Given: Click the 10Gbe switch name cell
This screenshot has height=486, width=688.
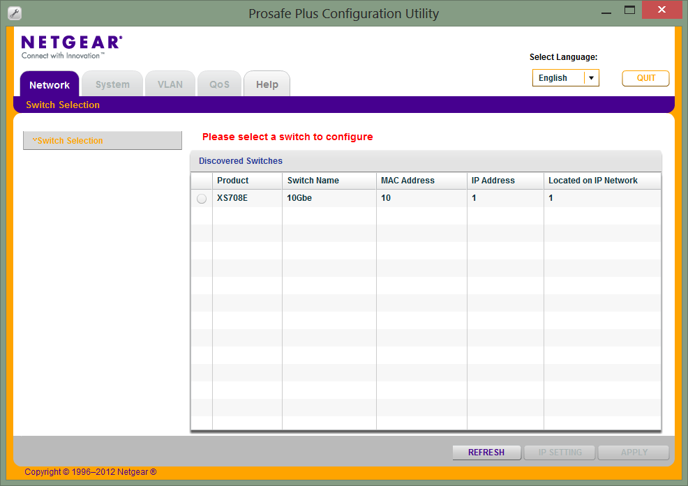Looking at the screenshot, I should click(329, 198).
